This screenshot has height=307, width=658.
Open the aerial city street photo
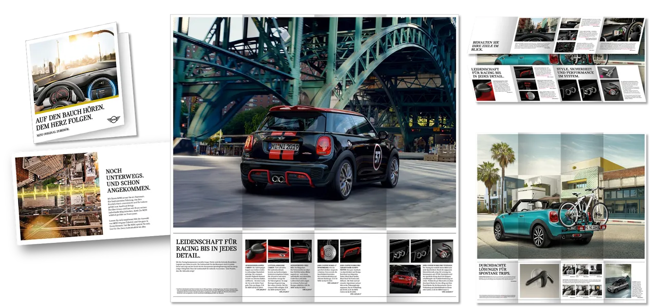[60, 196]
